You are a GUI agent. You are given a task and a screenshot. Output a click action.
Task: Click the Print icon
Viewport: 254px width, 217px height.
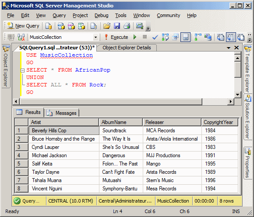[x=127, y=26]
